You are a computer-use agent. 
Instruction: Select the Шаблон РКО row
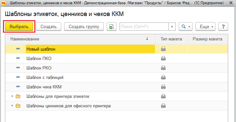tap(117, 68)
